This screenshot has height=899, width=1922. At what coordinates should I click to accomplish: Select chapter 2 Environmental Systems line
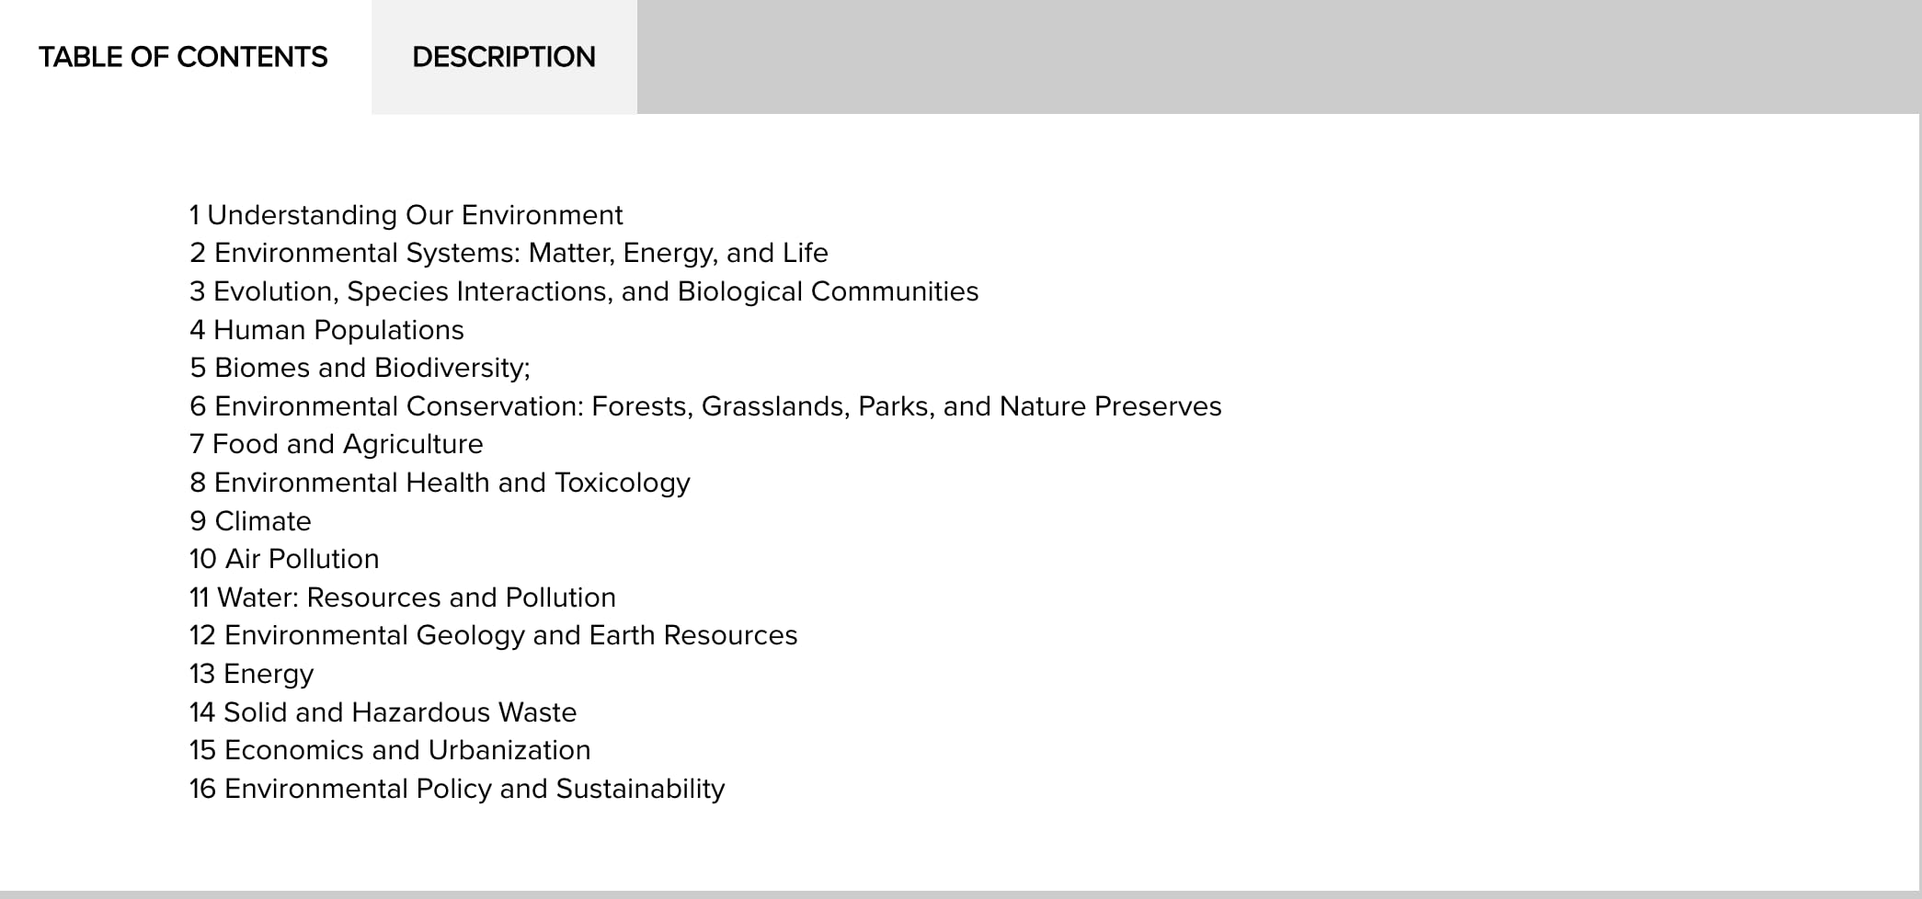point(509,253)
